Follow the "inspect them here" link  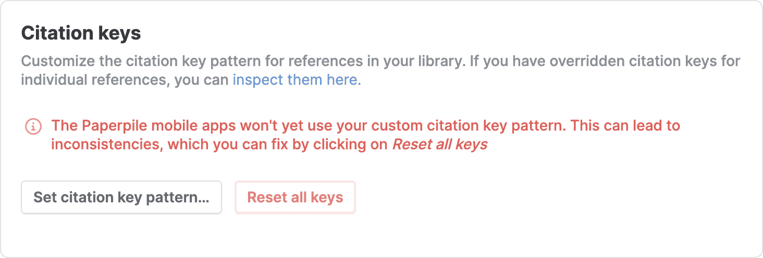pyautogui.click(x=297, y=80)
